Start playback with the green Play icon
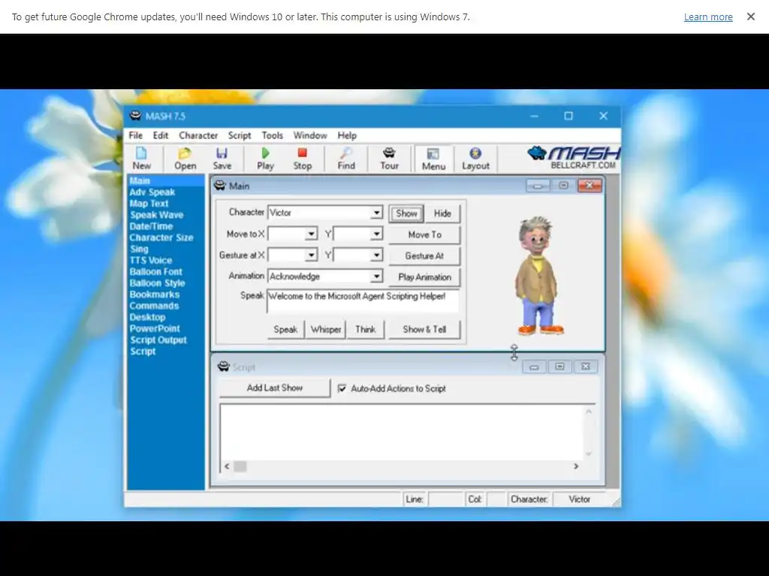This screenshot has width=769, height=576. tap(265, 159)
